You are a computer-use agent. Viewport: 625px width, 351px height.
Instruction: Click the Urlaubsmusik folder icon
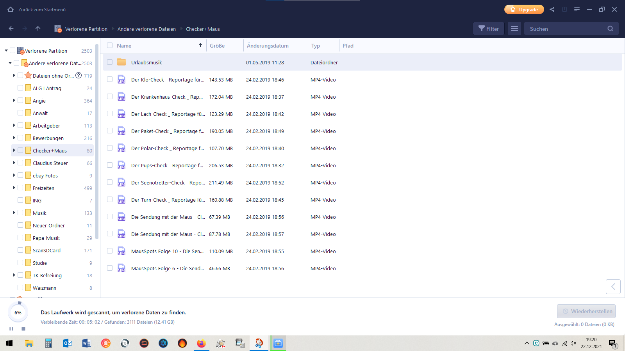[121, 62]
